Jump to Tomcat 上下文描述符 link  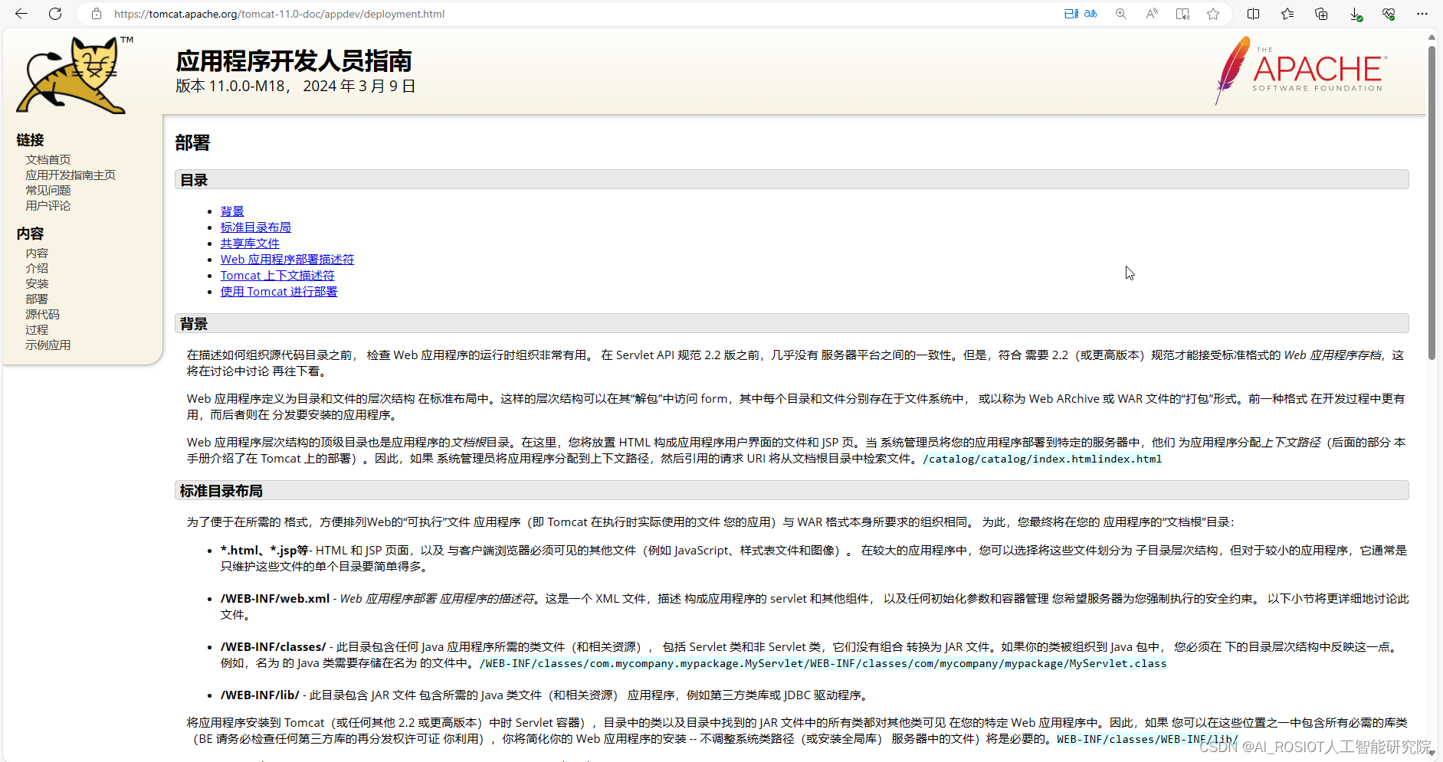pyautogui.click(x=277, y=275)
